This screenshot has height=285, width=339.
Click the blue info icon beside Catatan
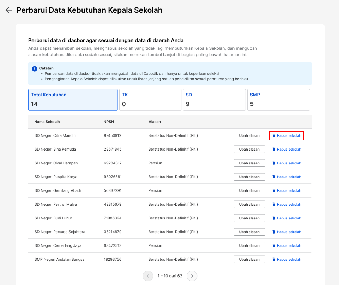[x=34, y=69]
